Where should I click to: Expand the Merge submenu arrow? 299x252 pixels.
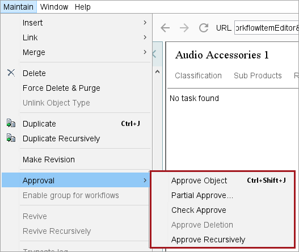[x=145, y=52]
